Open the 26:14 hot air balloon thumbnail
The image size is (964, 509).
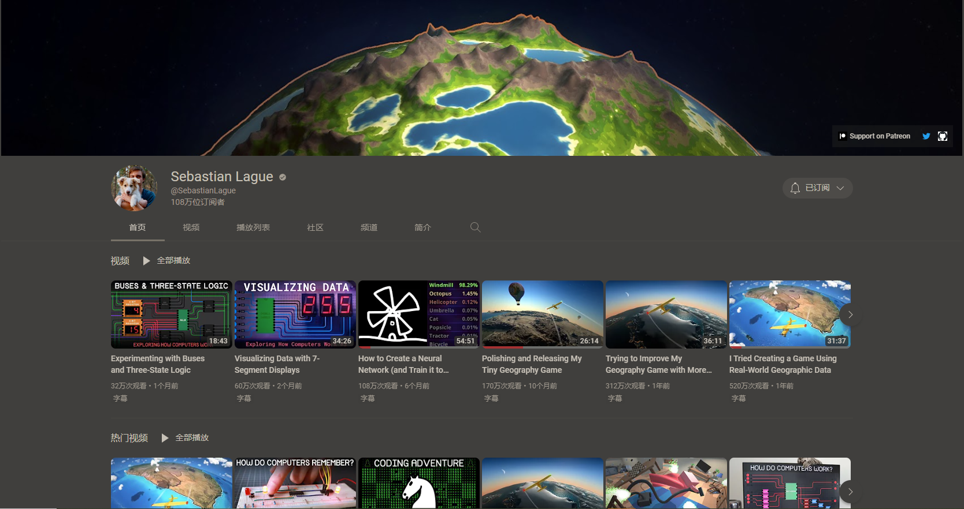click(543, 315)
